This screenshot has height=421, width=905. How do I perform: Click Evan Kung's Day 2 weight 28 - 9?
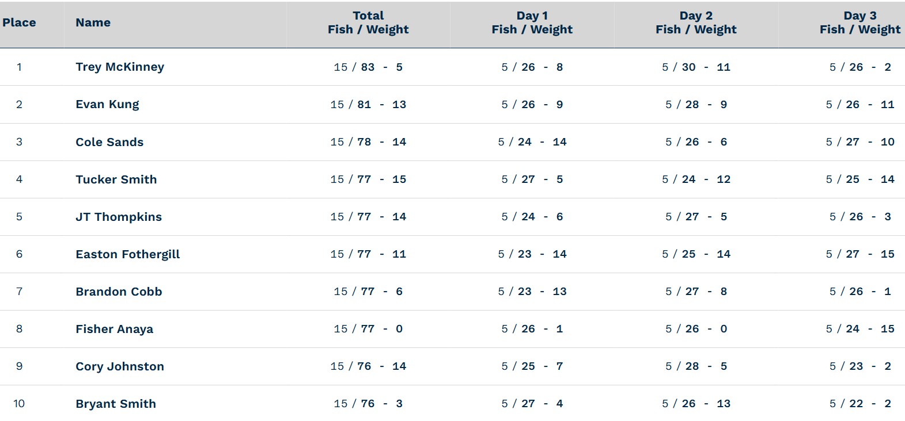706,105
